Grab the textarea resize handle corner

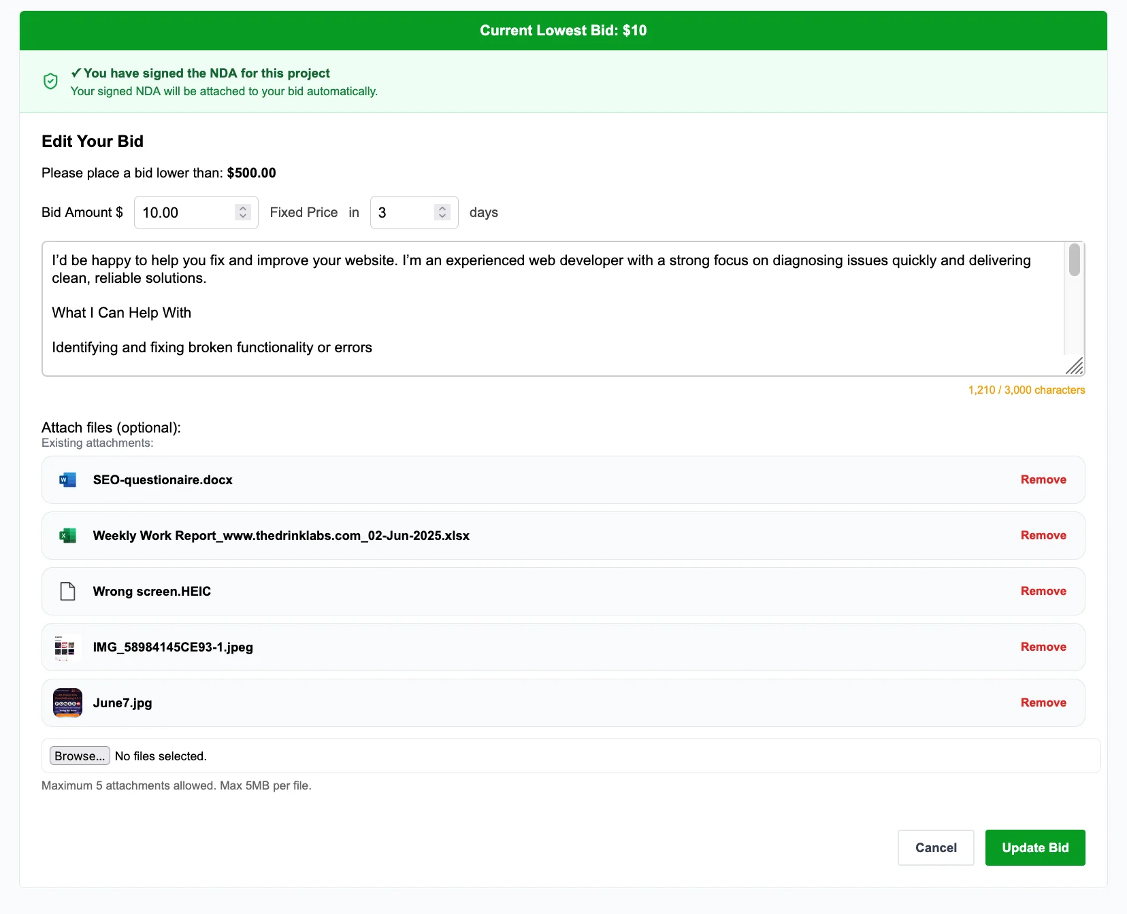1075,367
